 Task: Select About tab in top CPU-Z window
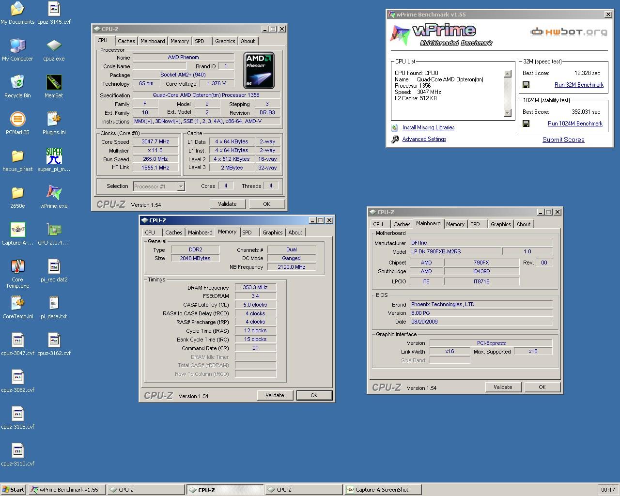pyautogui.click(x=248, y=41)
